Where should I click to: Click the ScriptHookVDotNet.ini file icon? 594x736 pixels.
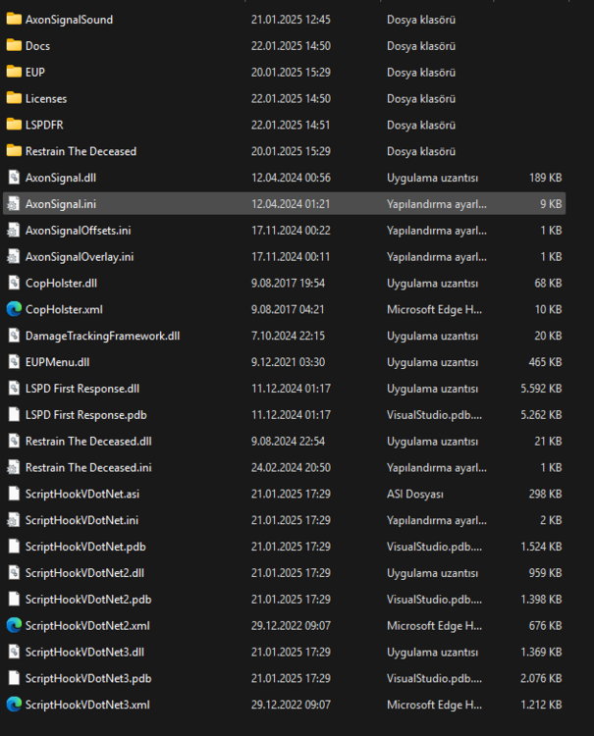coord(14,519)
